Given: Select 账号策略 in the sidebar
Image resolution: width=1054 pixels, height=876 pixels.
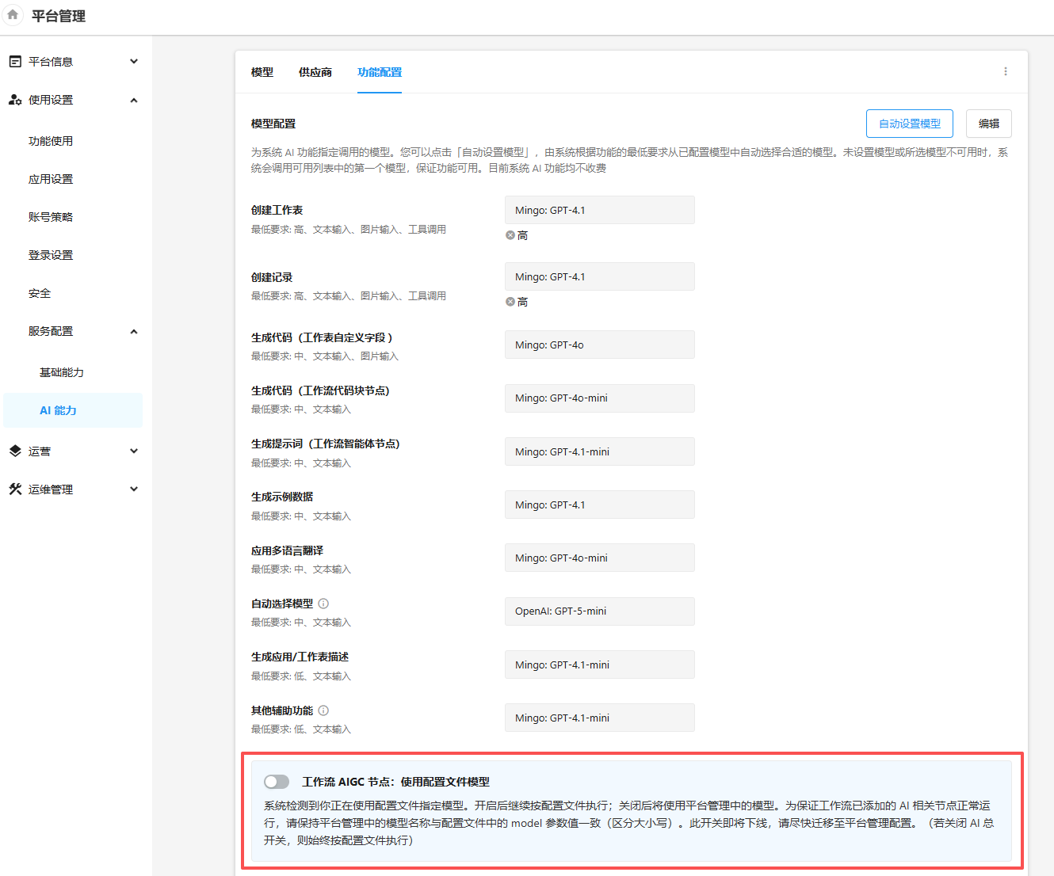Looking at the screenshot, I should pyautogui.click(x=51, y=217).
